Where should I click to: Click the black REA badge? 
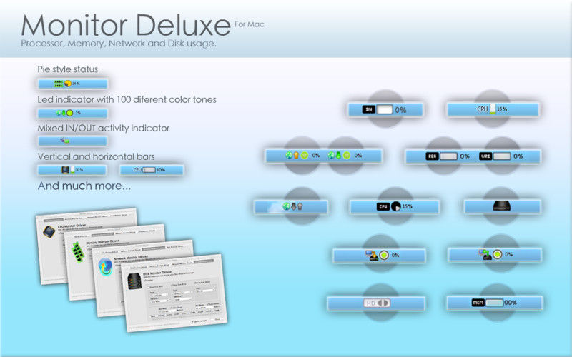point(433,156)
